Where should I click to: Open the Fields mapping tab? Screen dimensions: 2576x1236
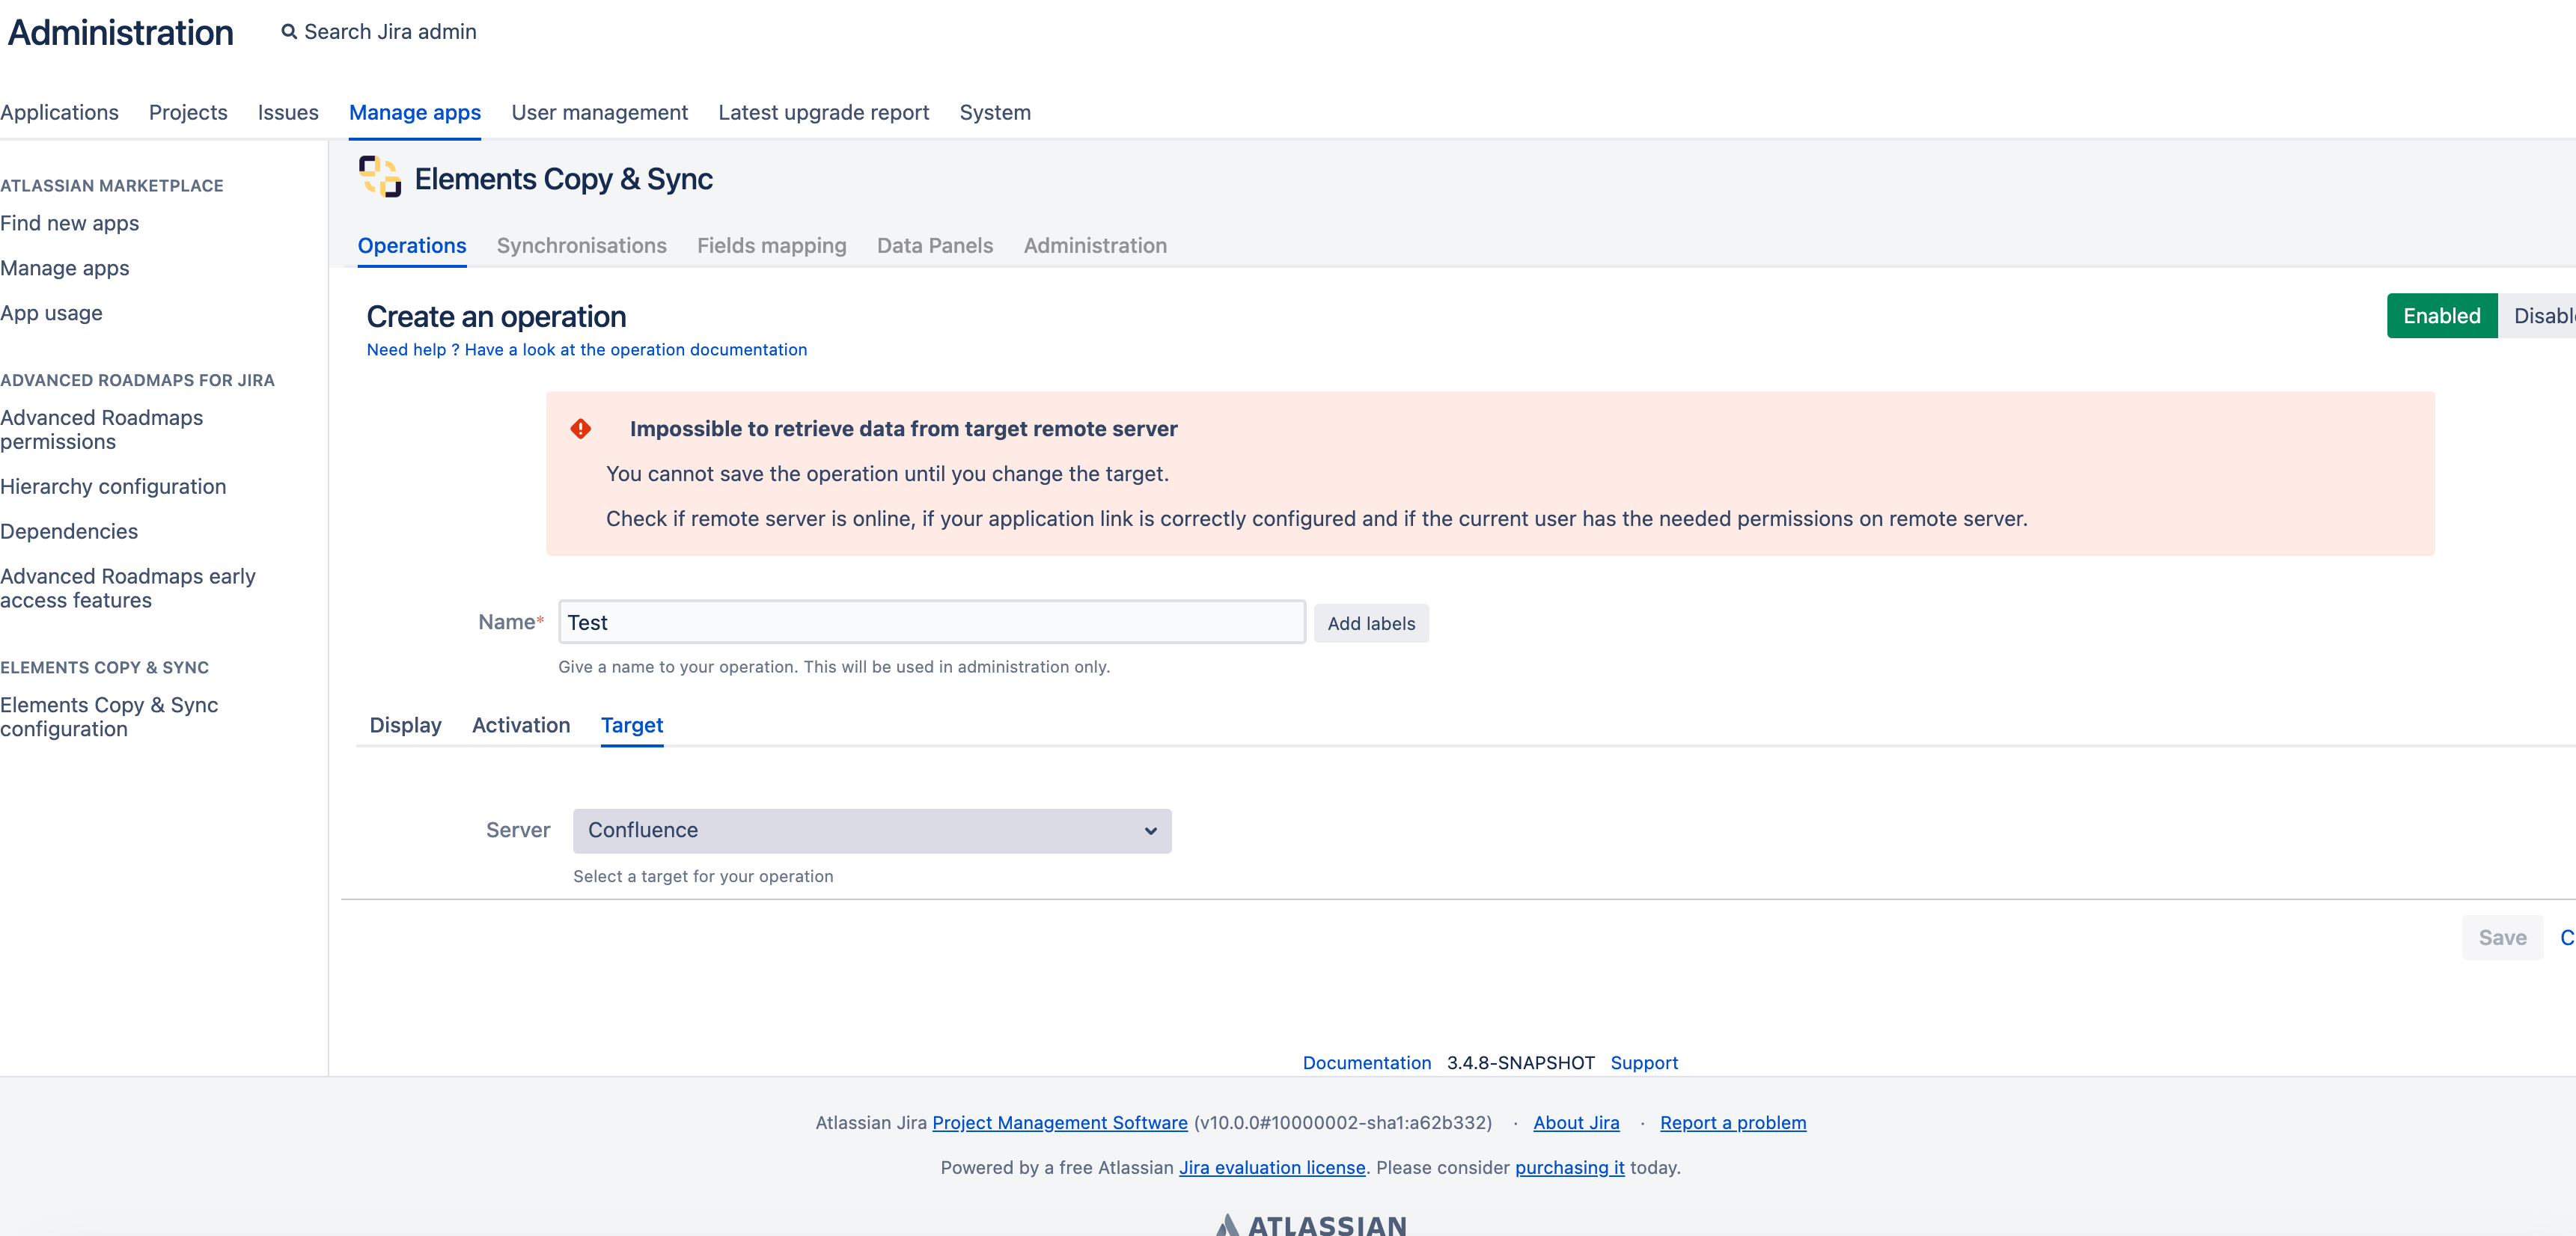click(771, 246)
